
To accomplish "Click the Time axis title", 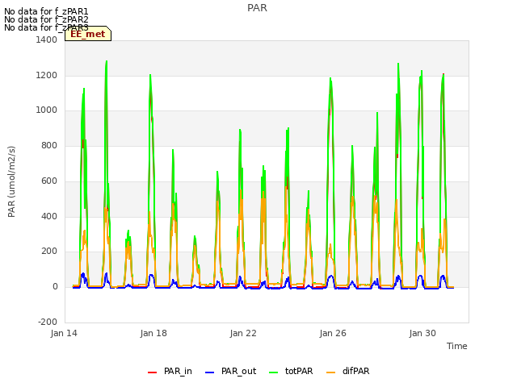I will [457, 346].
